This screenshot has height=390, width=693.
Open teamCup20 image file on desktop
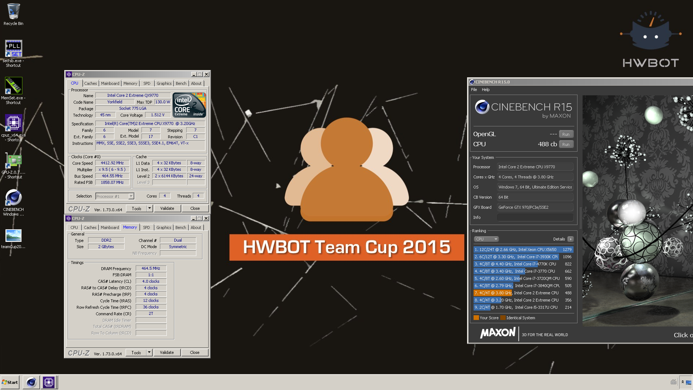[x=13, y=235]
